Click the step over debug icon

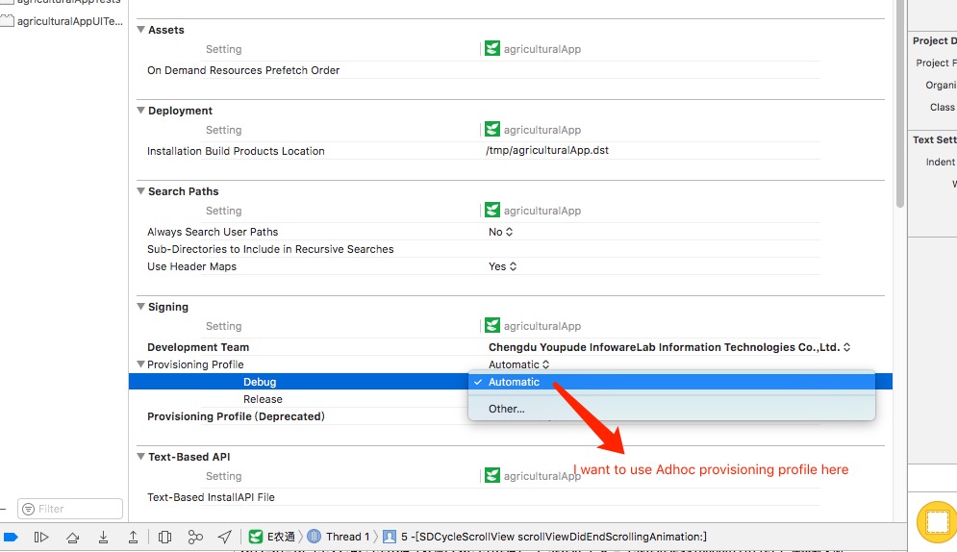73,537
